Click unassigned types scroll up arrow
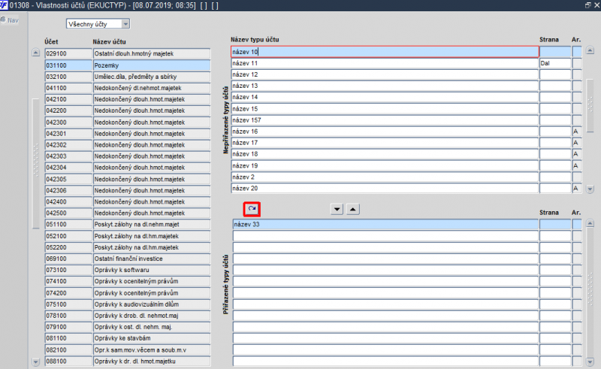601x369 pixels. click(x=590, y=50)
